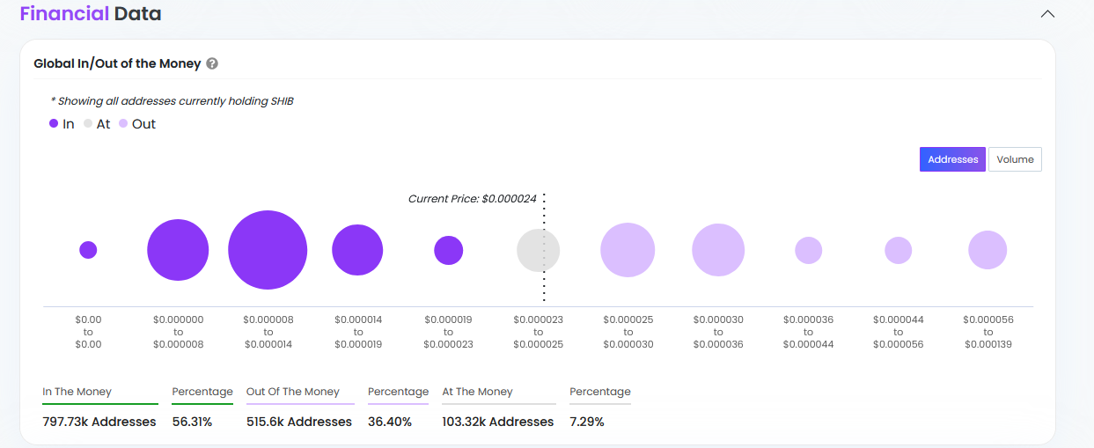Open the Global In/Out help icon
1094x448 pixels.
(x=212, y=64)
